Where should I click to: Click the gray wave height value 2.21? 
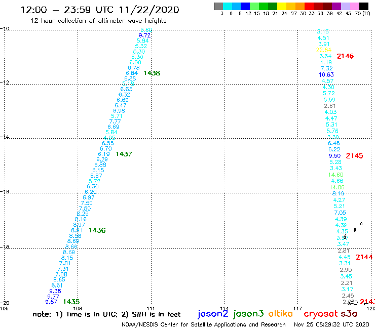pos(347,283)
